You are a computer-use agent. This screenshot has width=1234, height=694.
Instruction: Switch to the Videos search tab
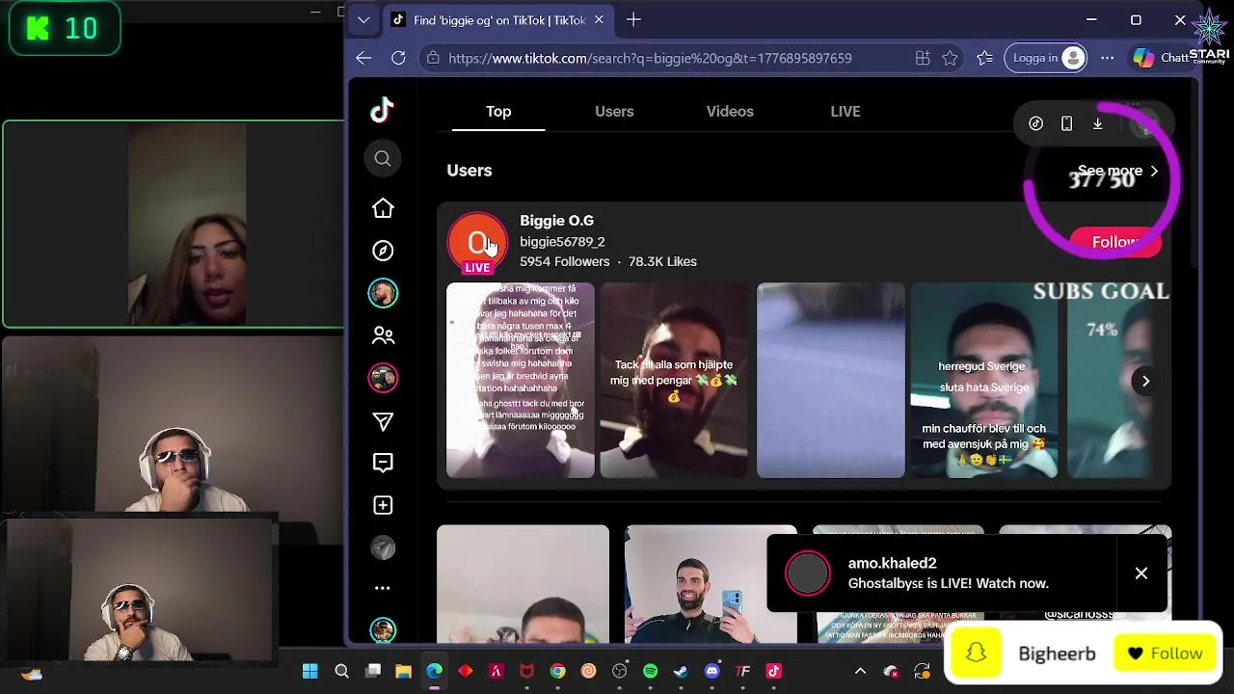[x=730, y=111]
